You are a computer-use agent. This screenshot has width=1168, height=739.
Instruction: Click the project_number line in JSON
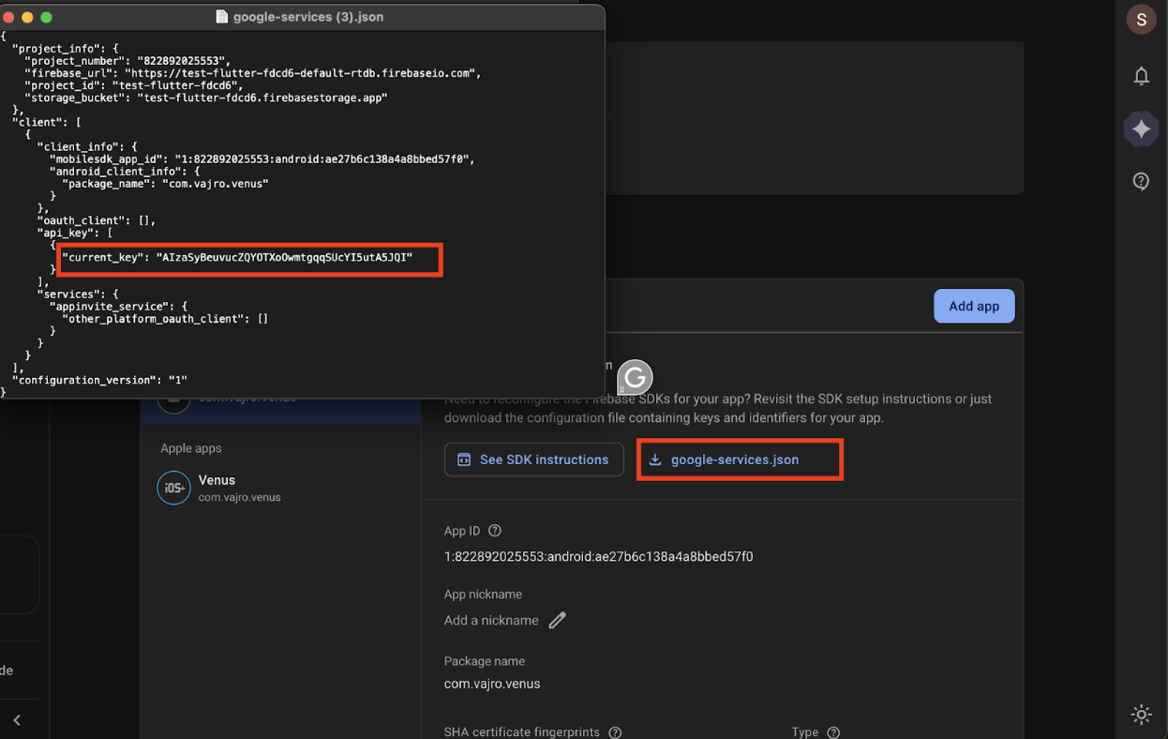(x=127, y=61)
